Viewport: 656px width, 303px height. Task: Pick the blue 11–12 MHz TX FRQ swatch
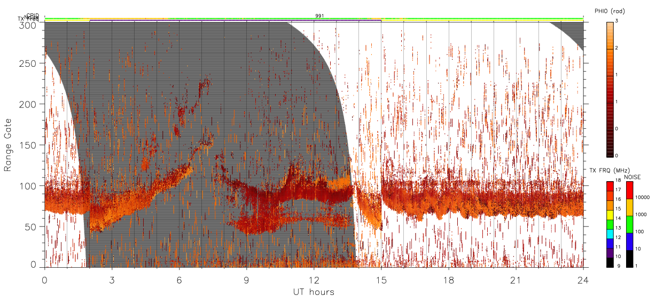point(610,243)
